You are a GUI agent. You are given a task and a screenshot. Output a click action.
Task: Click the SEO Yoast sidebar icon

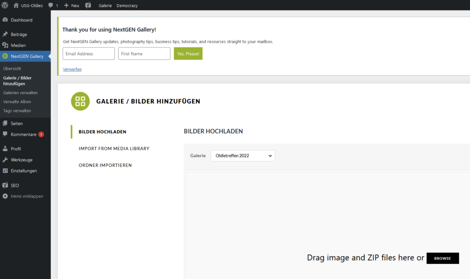5,185
